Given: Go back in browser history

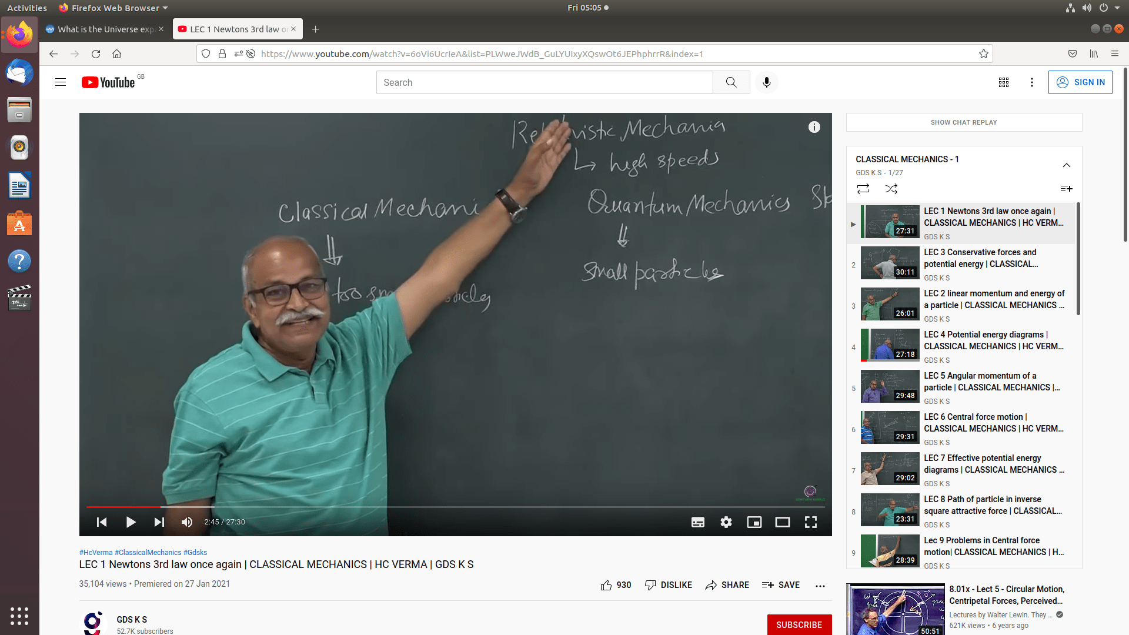Looking at the screenshot, I should click(x=54, y=54).
